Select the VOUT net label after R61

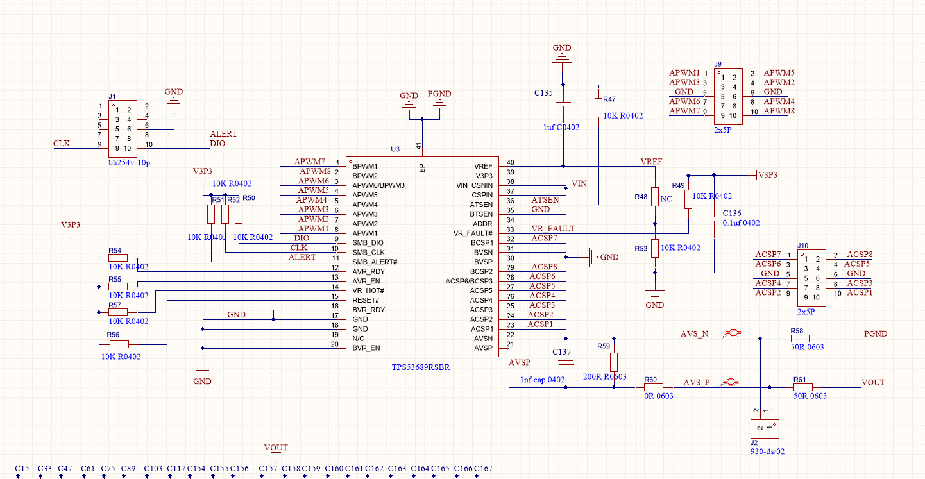pyautogui.click(x=874, y=382)
